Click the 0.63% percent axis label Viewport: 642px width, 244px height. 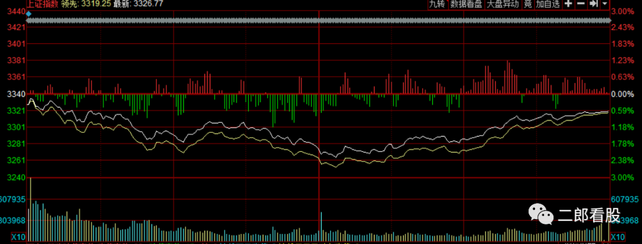click(622, 77)
